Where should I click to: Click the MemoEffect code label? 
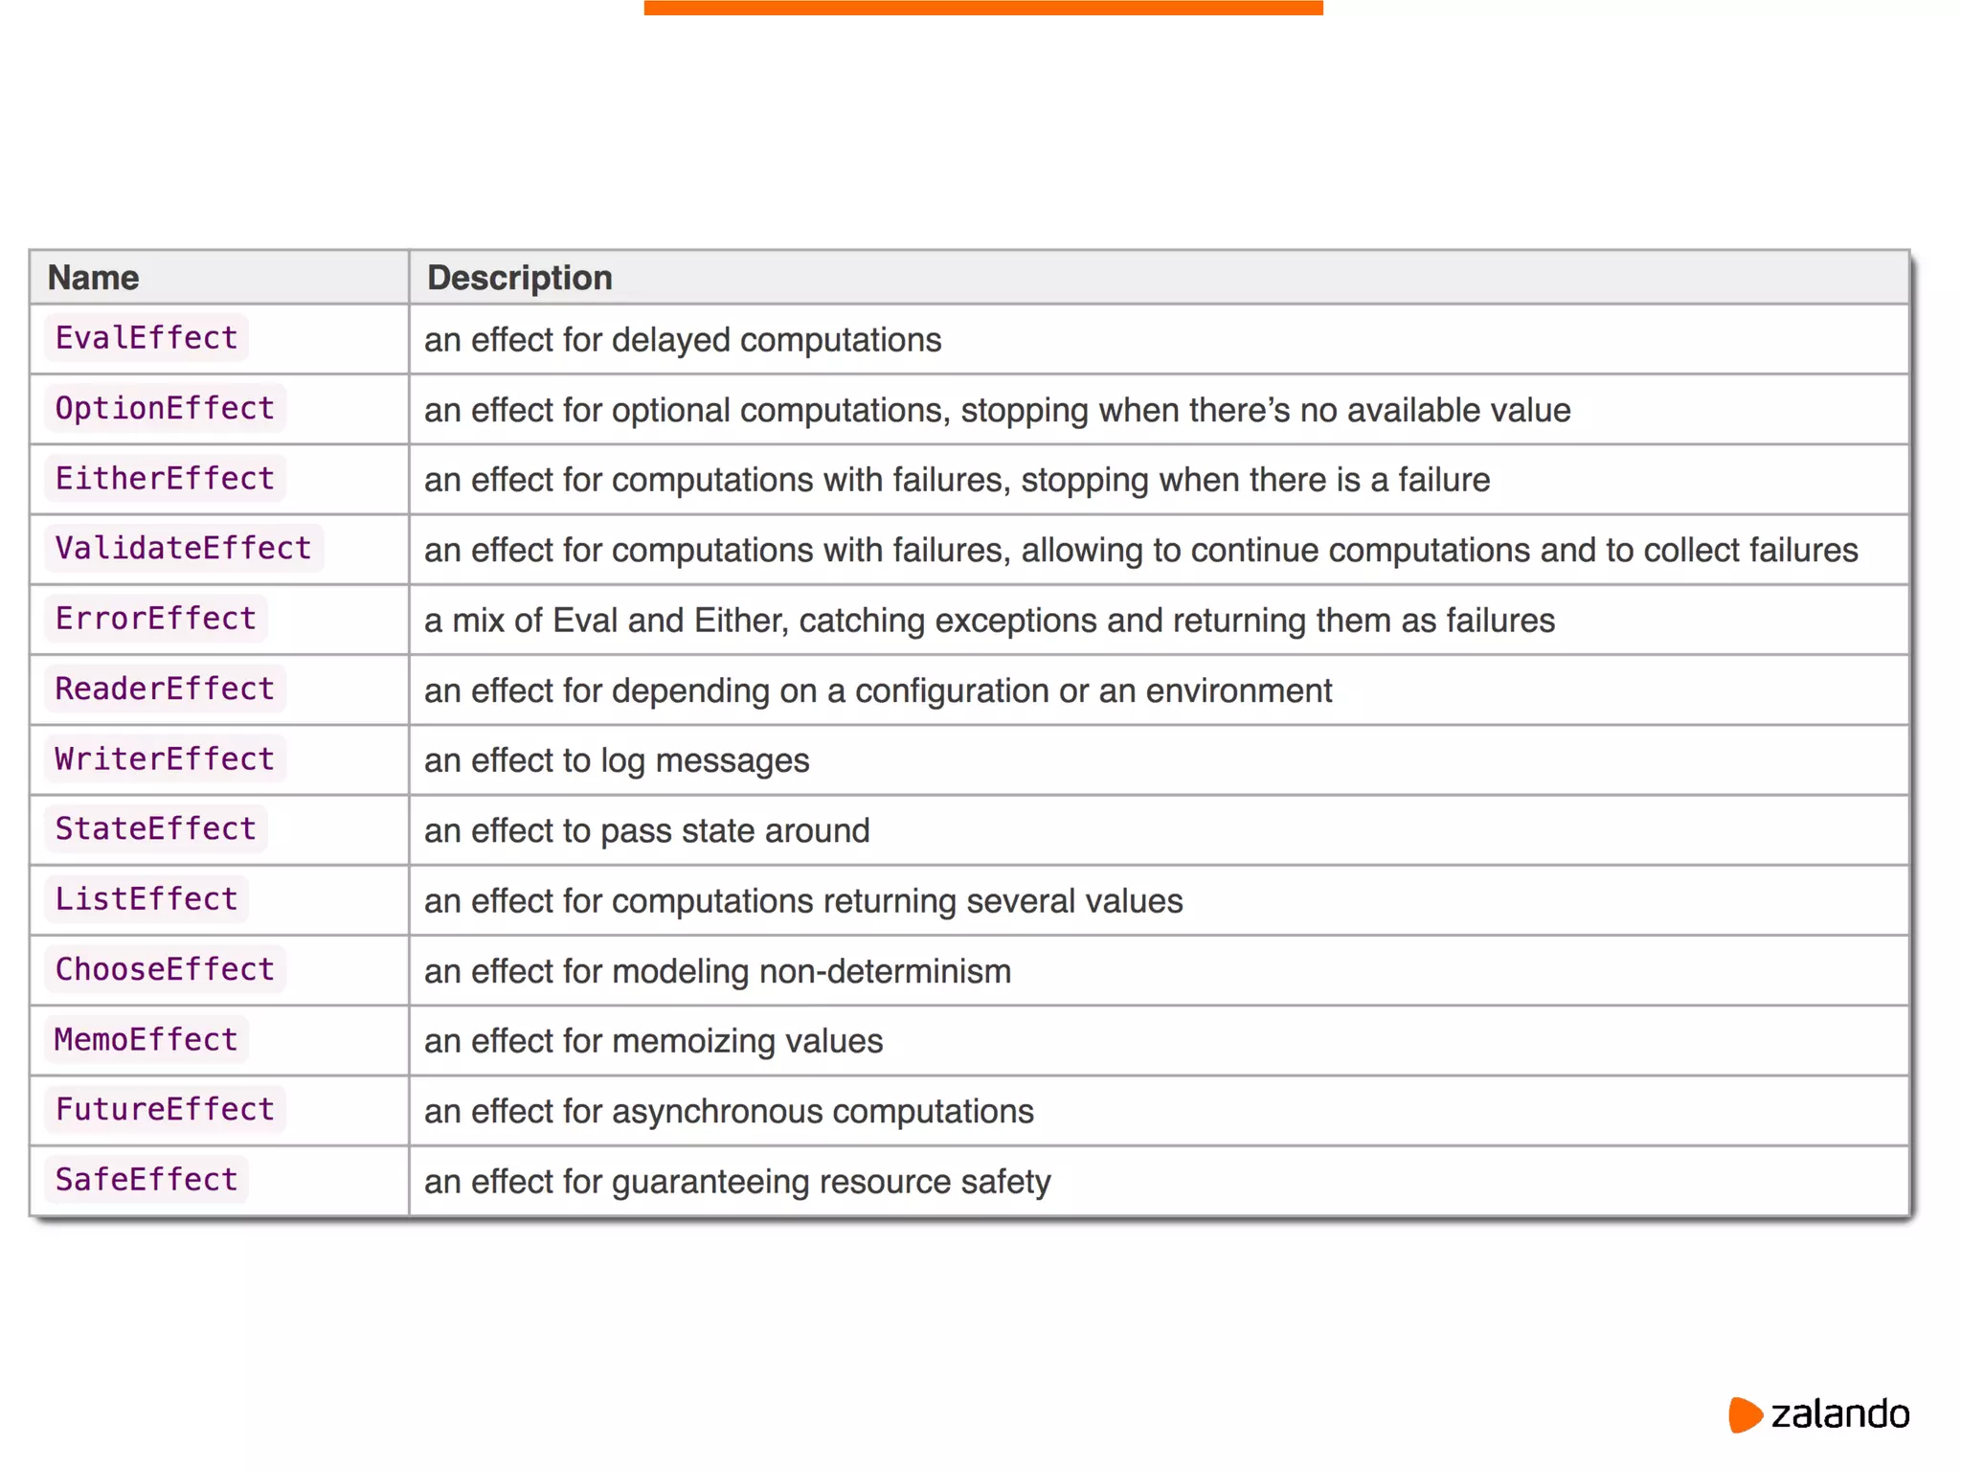[x=147, y=1039]
